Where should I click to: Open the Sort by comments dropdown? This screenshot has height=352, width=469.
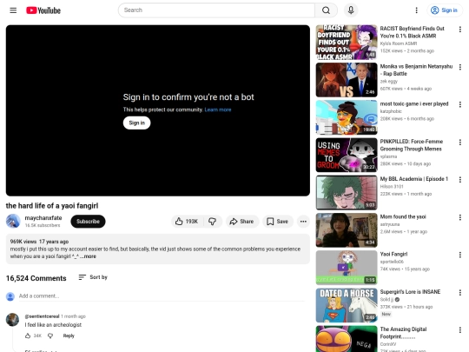pyautogui.click(x=93, y=277)
